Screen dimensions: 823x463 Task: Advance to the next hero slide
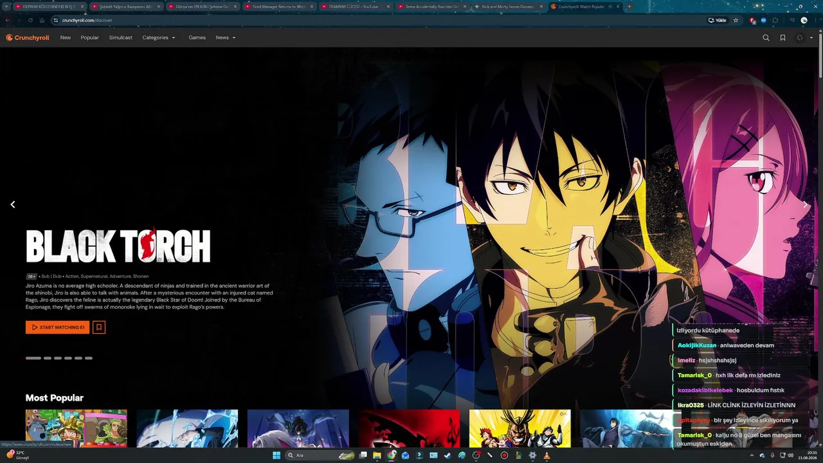[806, 204]
